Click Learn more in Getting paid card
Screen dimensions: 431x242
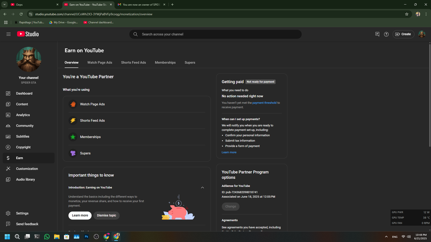pos(229,152)
